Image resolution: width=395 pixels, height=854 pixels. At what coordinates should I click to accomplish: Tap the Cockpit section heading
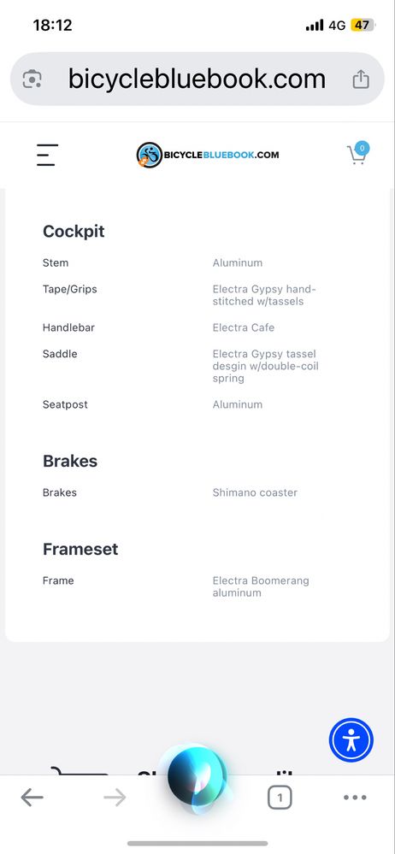click(x=74, y=232)
